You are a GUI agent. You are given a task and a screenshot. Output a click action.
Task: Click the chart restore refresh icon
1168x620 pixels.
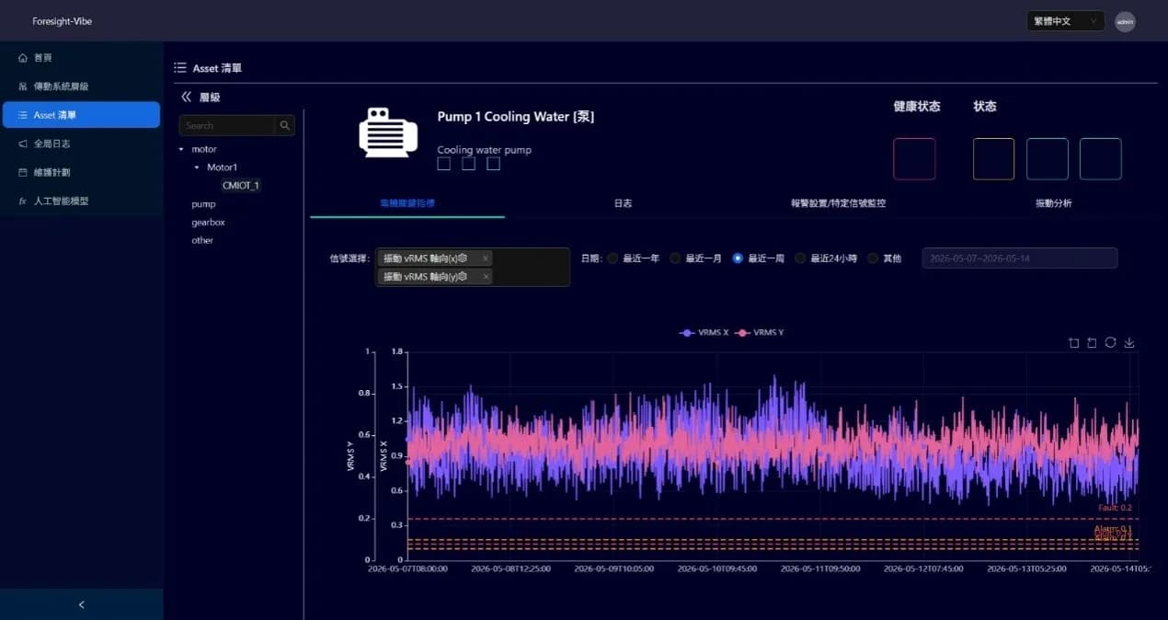1111,343
